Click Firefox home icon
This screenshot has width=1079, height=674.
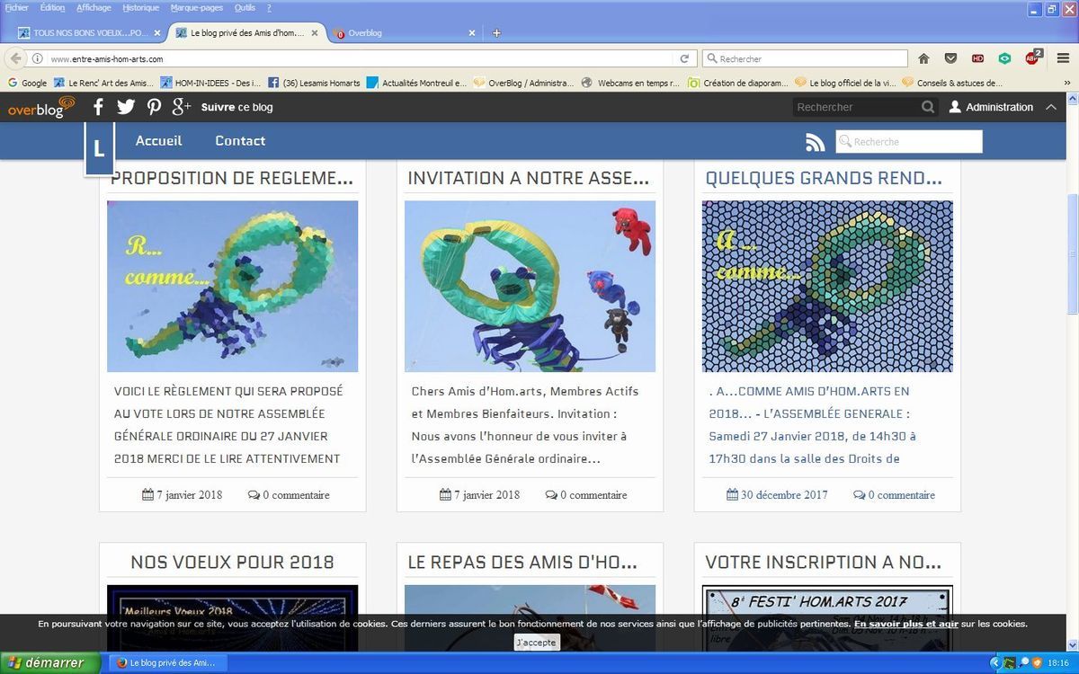coord(923,58)
